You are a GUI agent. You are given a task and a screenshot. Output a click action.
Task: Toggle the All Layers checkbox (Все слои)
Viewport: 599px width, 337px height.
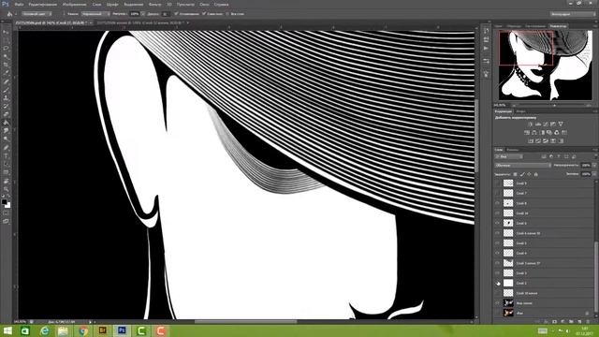[x=227, y=14]
